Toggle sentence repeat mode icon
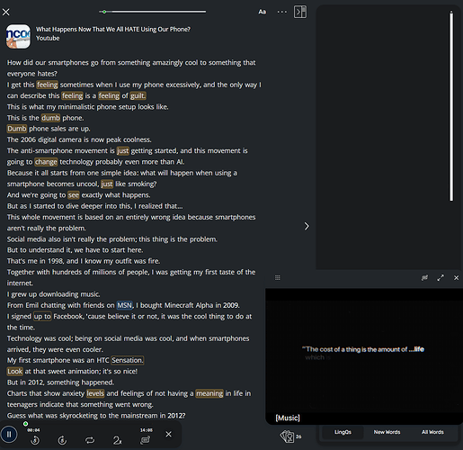Viewport: 463px width, 450px height. coord(146,440)
